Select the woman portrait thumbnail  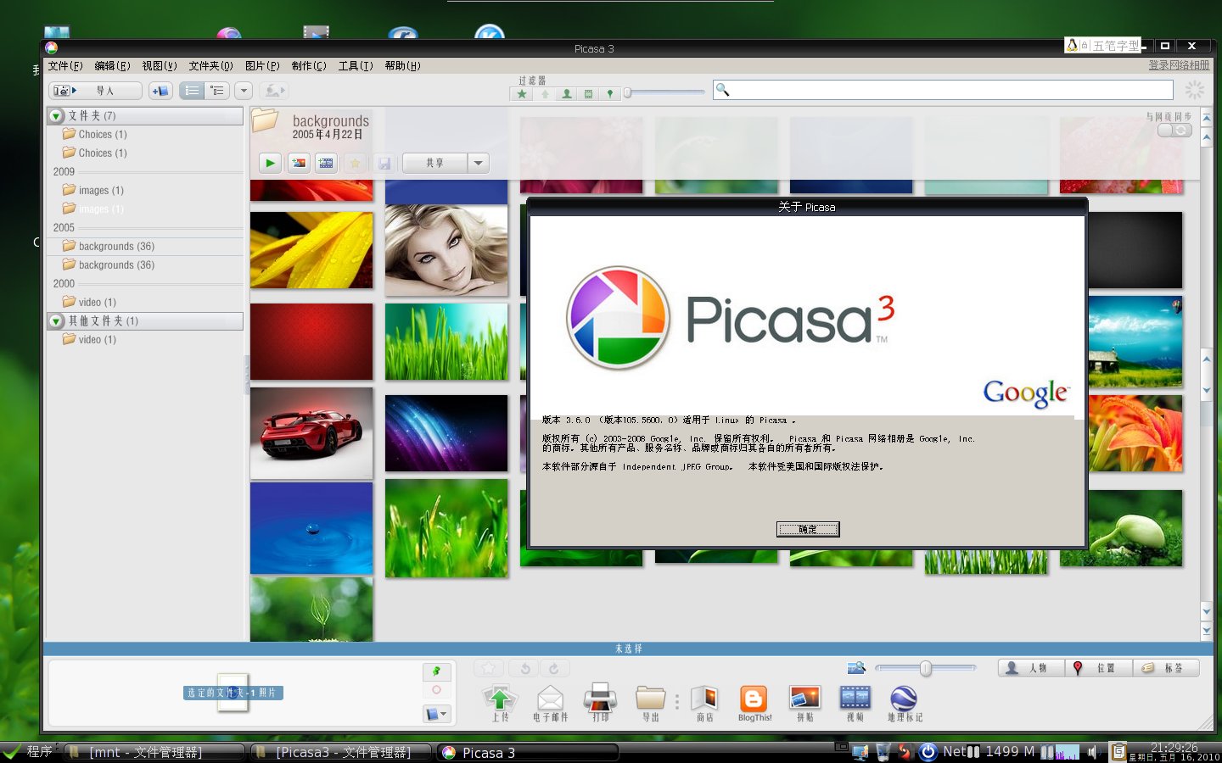coord(446,250)
